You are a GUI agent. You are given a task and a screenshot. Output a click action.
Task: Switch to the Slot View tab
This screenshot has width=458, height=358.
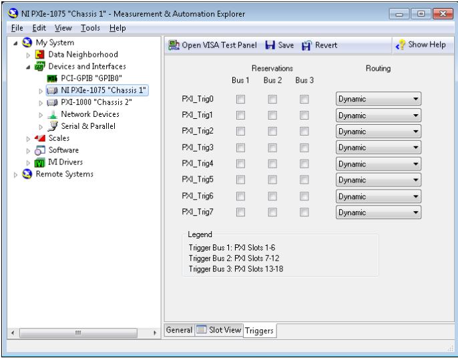219,330
